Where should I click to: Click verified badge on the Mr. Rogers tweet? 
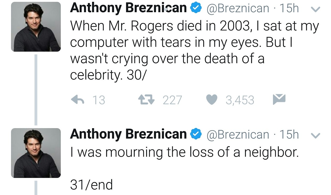click(x=196, y=8)
